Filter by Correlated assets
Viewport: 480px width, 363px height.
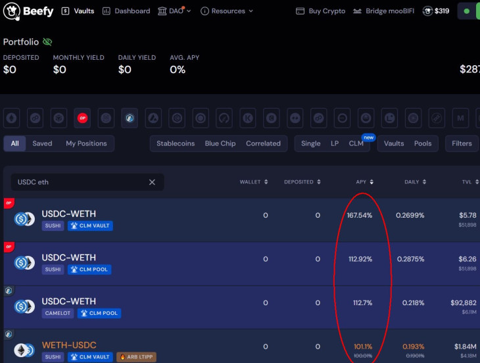click(x=263, y=143)
